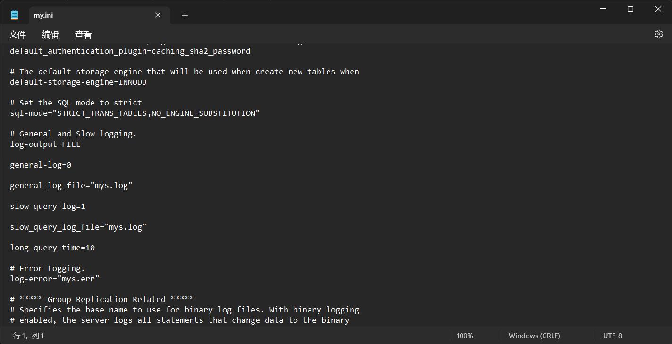Click the '# General and Slow logging.' comment
Screen dimensions: 672x344
[74, 134]
